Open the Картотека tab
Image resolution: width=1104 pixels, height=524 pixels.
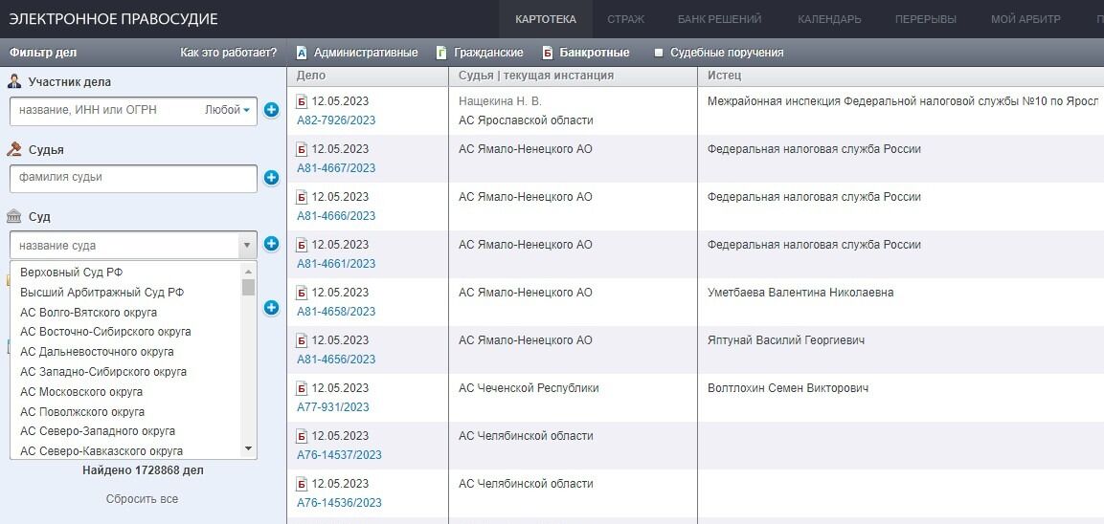pos(546,19)
